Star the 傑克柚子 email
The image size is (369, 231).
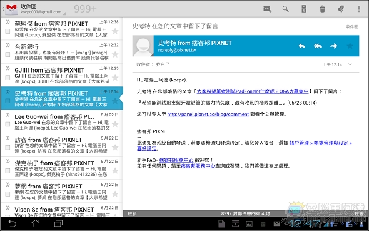115,170
